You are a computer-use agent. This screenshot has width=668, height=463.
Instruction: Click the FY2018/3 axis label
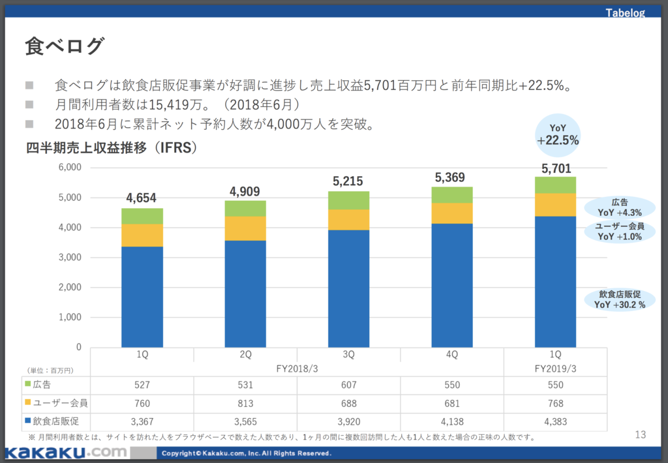[x=297, y=369]
